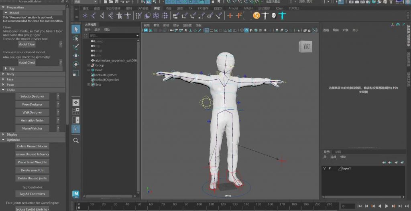
Task: Click the Quick Rig T-pose figure shelf icon
Action: point(128,16)
